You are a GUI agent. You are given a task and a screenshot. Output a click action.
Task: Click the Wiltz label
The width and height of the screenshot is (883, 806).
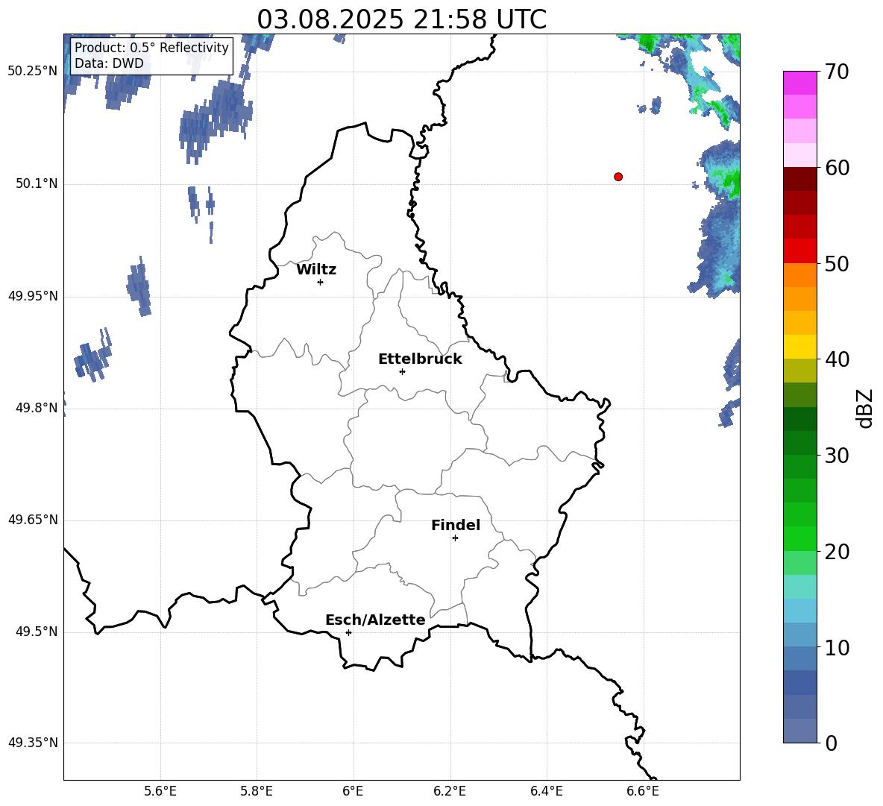pyautogui.click(x=316, y=270)
